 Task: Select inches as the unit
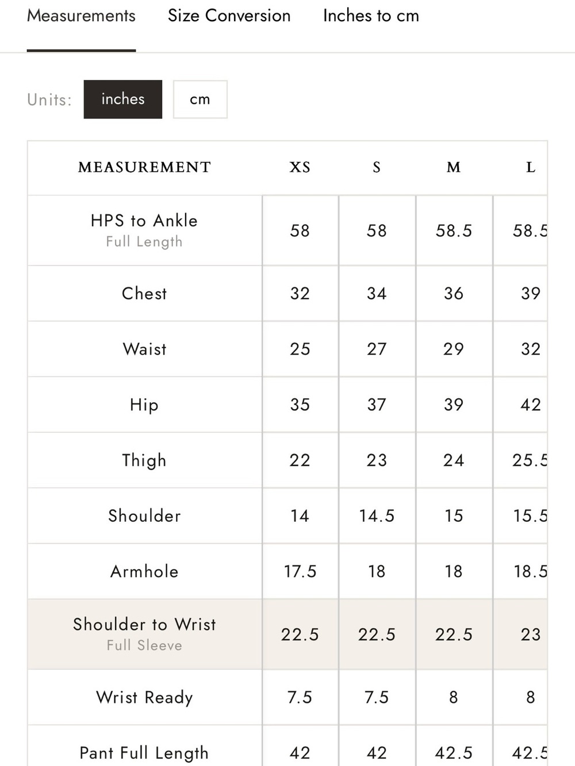coord(122,99)
